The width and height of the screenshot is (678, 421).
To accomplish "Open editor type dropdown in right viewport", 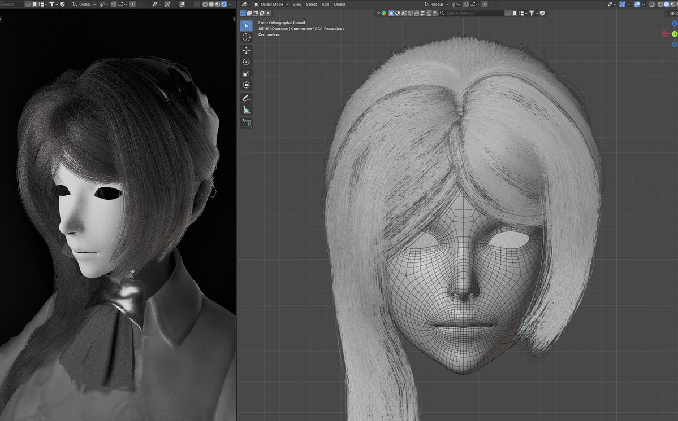I will tap(245, 5).
